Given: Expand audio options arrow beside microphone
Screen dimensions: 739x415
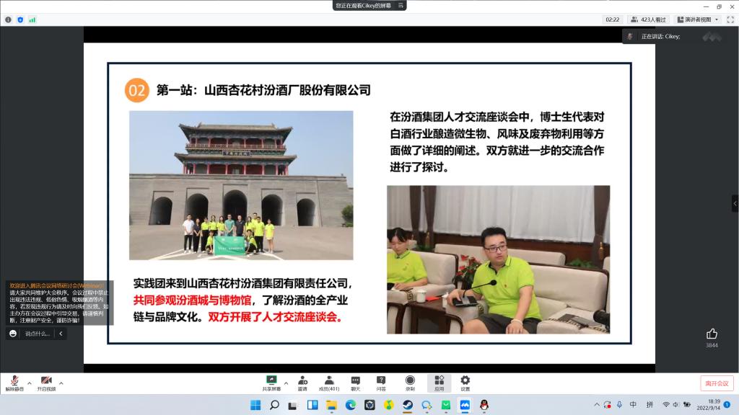Looking at the screenshot, I should [30, 383].
